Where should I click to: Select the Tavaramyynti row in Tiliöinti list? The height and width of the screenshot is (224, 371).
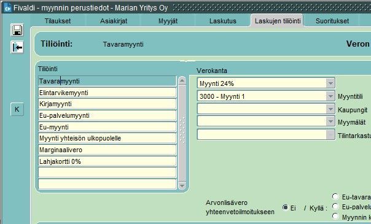point(107,81)
